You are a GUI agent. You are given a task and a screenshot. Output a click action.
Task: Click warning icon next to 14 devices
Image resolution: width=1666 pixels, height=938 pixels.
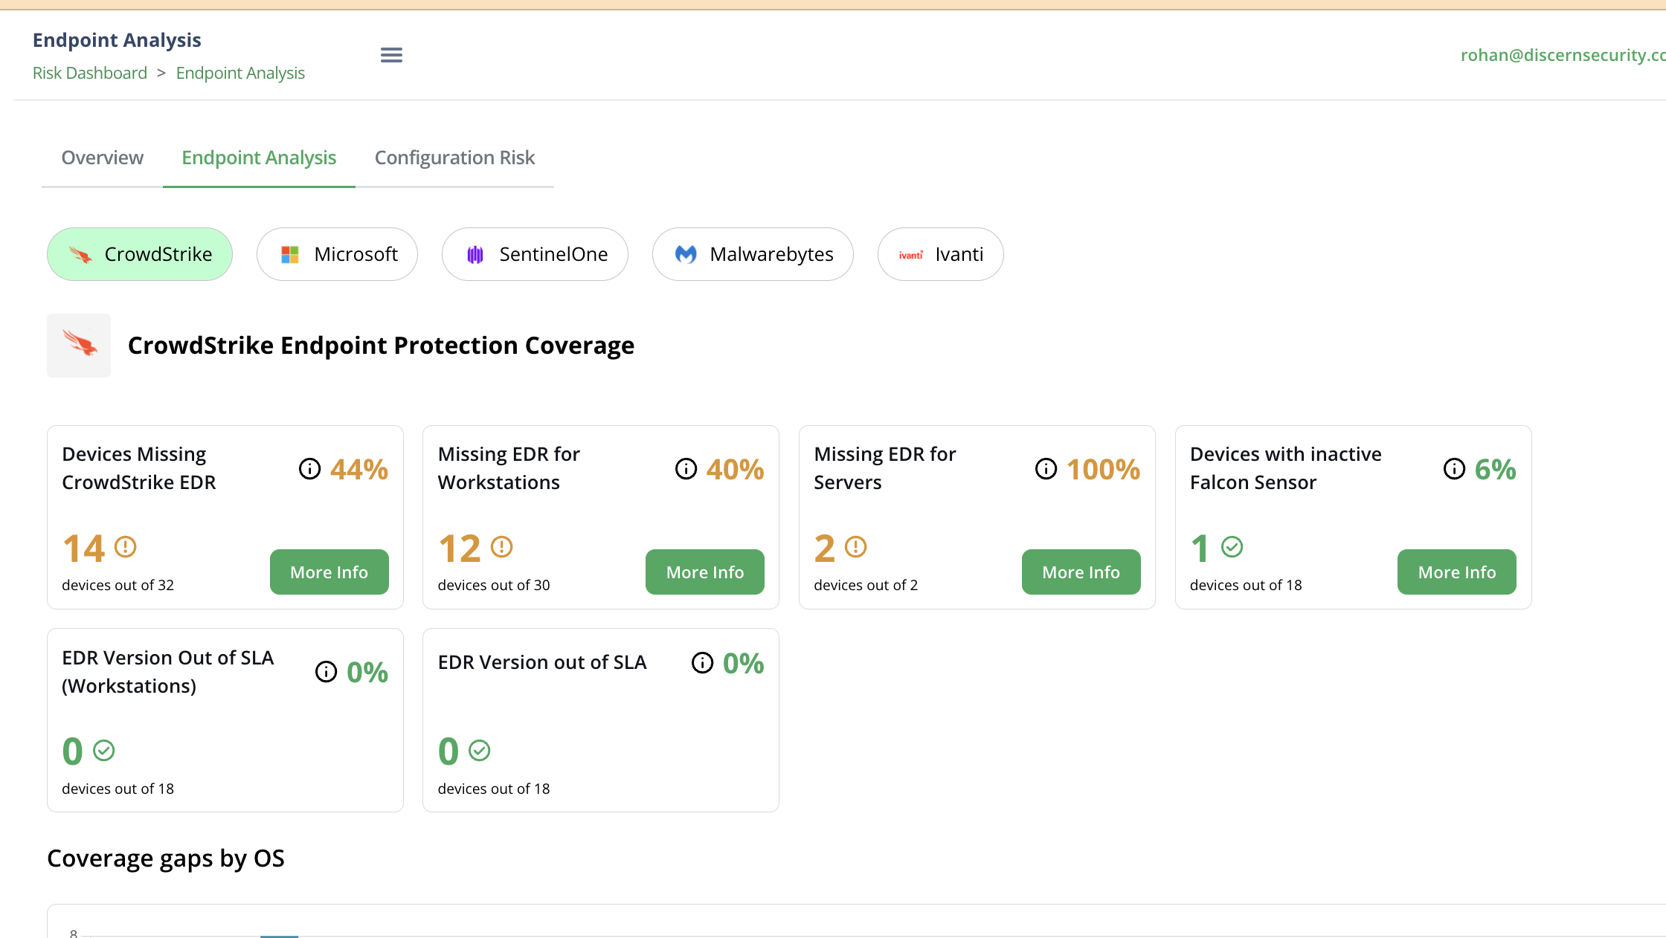(126, 547)
